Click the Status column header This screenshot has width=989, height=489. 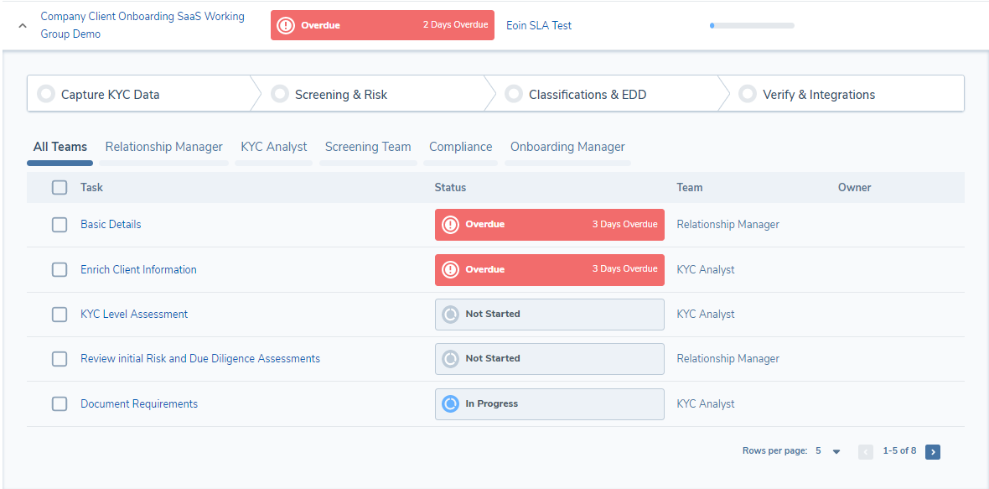450,188
